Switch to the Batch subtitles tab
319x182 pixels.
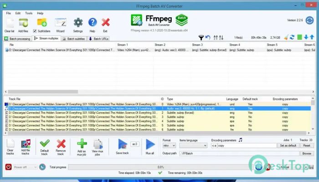click(74, 39)
